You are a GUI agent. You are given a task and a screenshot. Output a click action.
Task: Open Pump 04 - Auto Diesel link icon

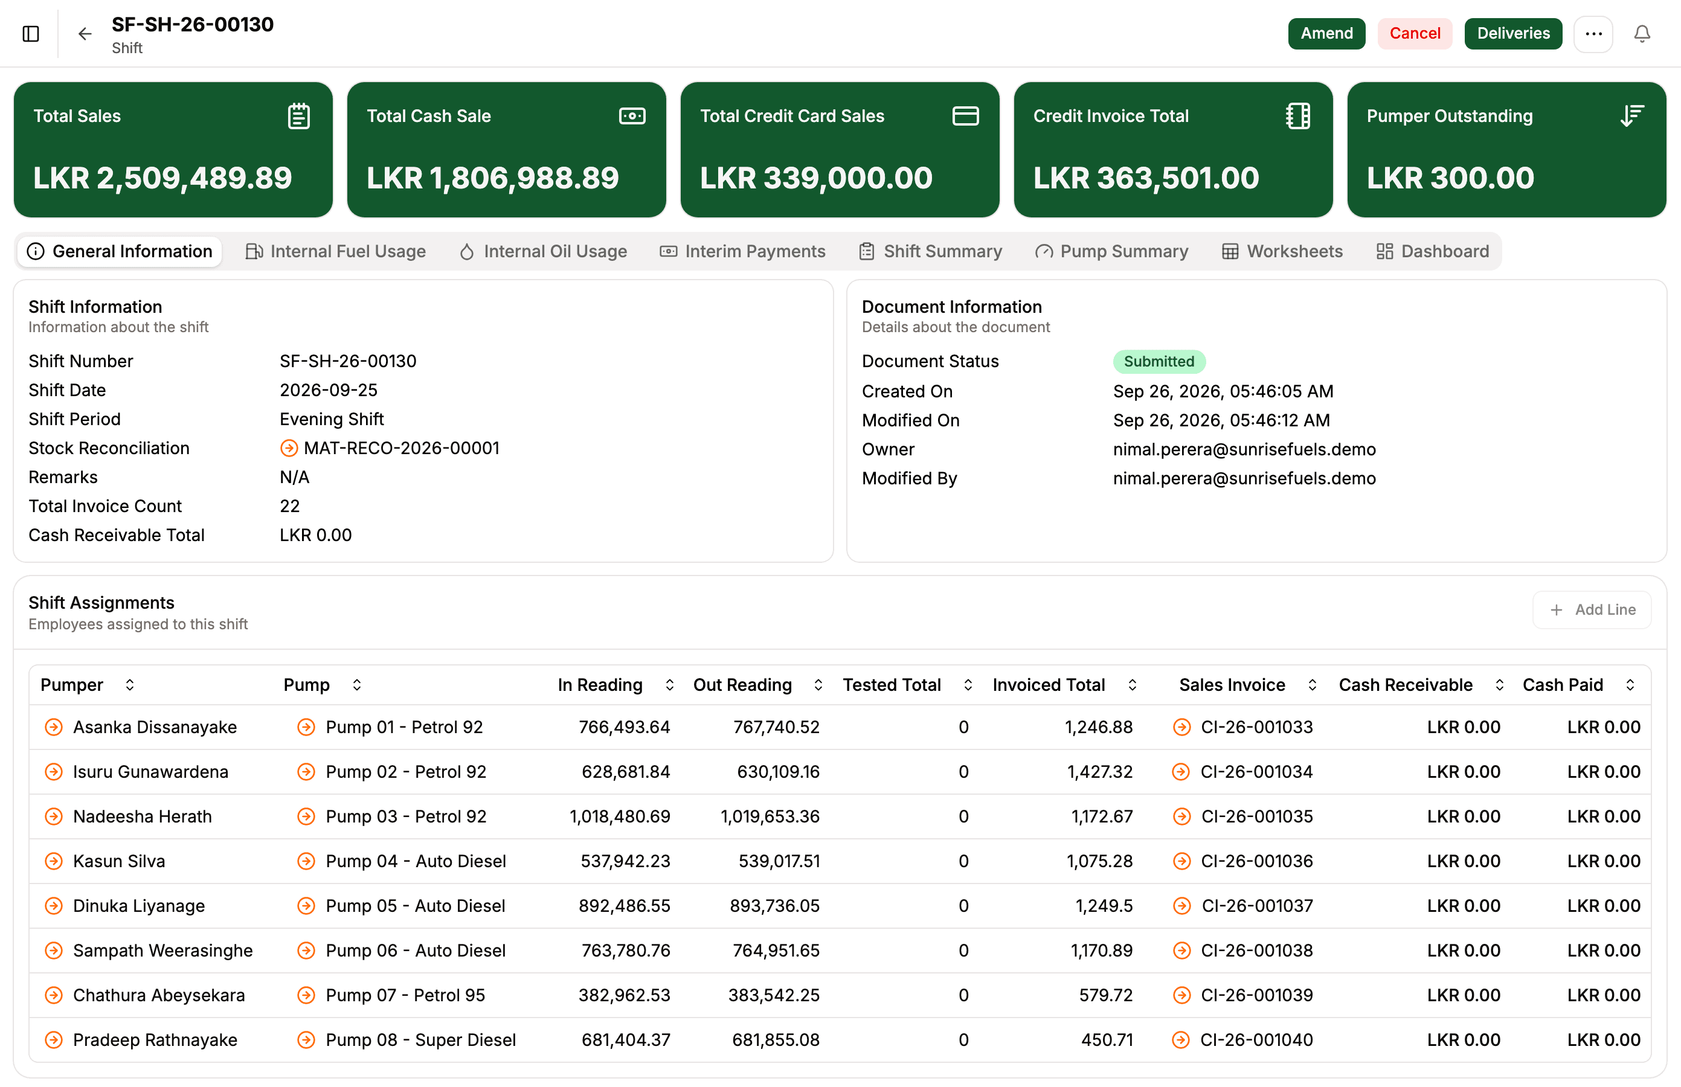306,861
